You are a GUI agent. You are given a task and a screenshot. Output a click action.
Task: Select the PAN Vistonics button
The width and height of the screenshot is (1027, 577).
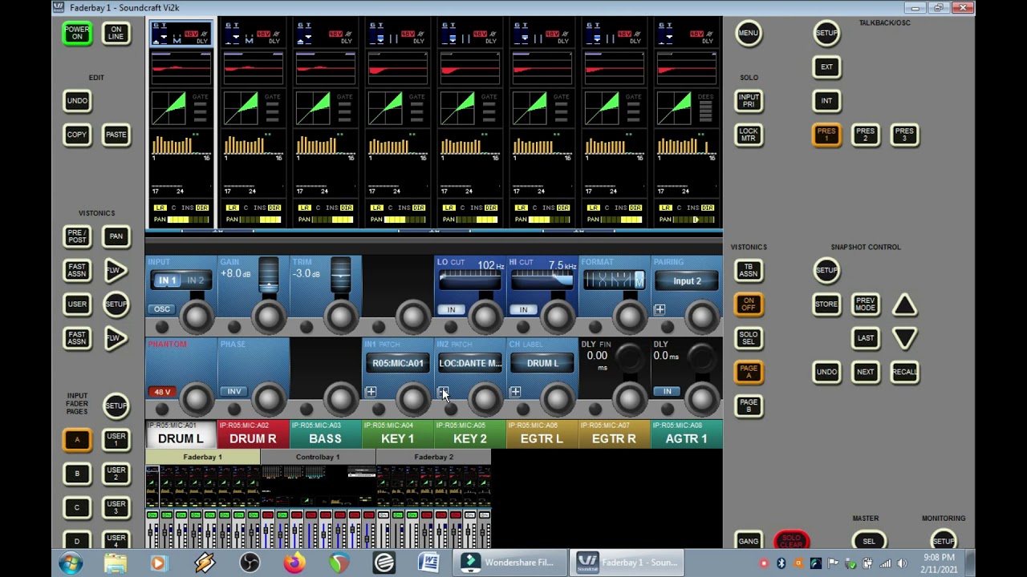116,236
